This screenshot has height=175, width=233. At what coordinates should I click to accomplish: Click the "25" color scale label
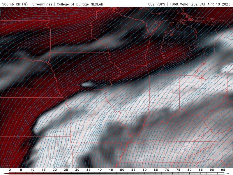tap(66, 170)
